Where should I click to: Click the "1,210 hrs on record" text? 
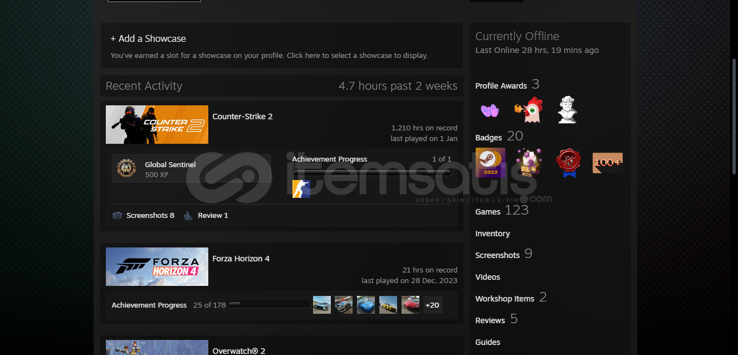(x=424, y=128)
